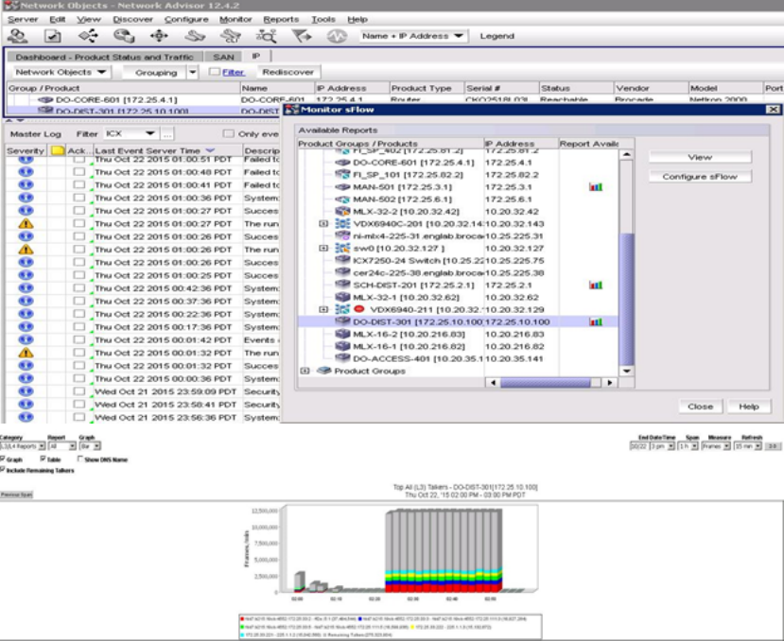Click the Legend label in toolbar
Screen dimensions: 784x641
497,36
